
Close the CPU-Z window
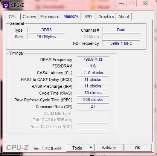(145, 3)
